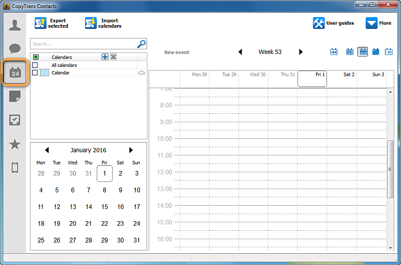This screenshot has width=401, height=265.
Task: Select January 1 in mini calendar
Action: (105, 174)
